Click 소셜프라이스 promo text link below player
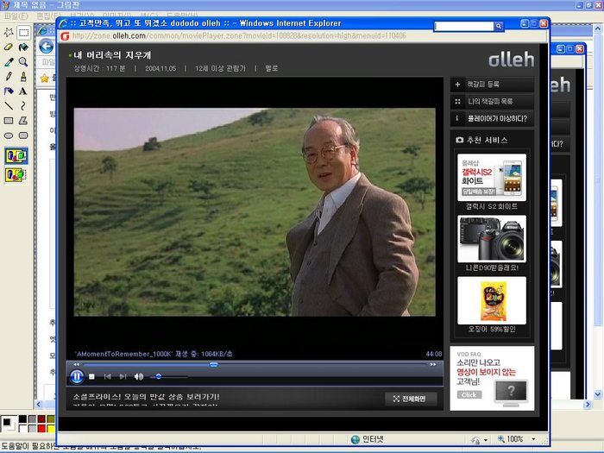The height and width of the screenshot is (453, 604). pyautogui.click(x=146, y=396)
